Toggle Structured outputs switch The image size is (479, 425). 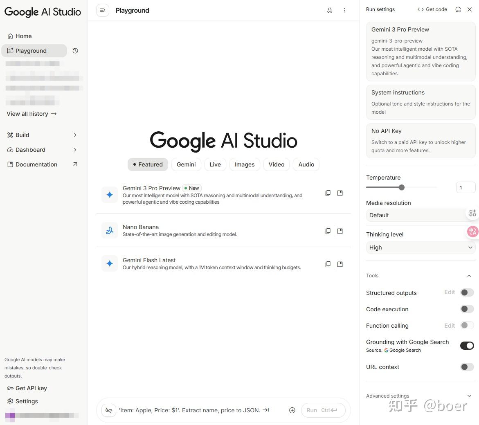click(x=467, y=293)
